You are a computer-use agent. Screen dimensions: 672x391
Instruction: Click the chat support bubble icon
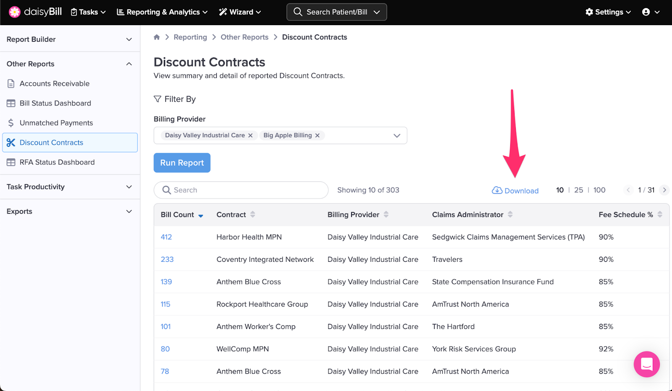(646, 364)
